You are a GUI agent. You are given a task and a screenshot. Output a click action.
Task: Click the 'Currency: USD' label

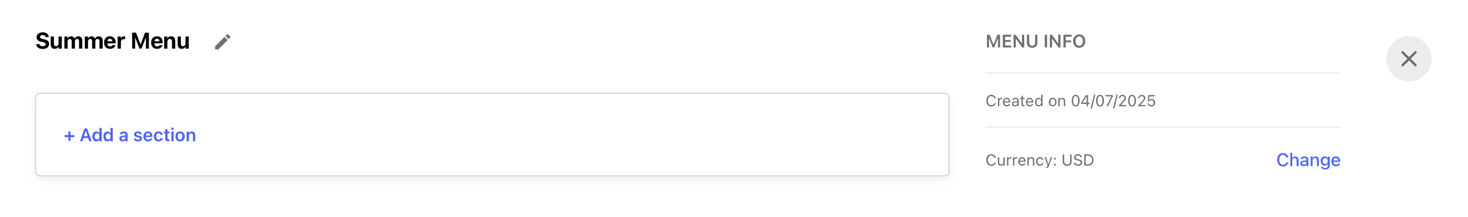pyautogui.click(x=1040, y=160)
